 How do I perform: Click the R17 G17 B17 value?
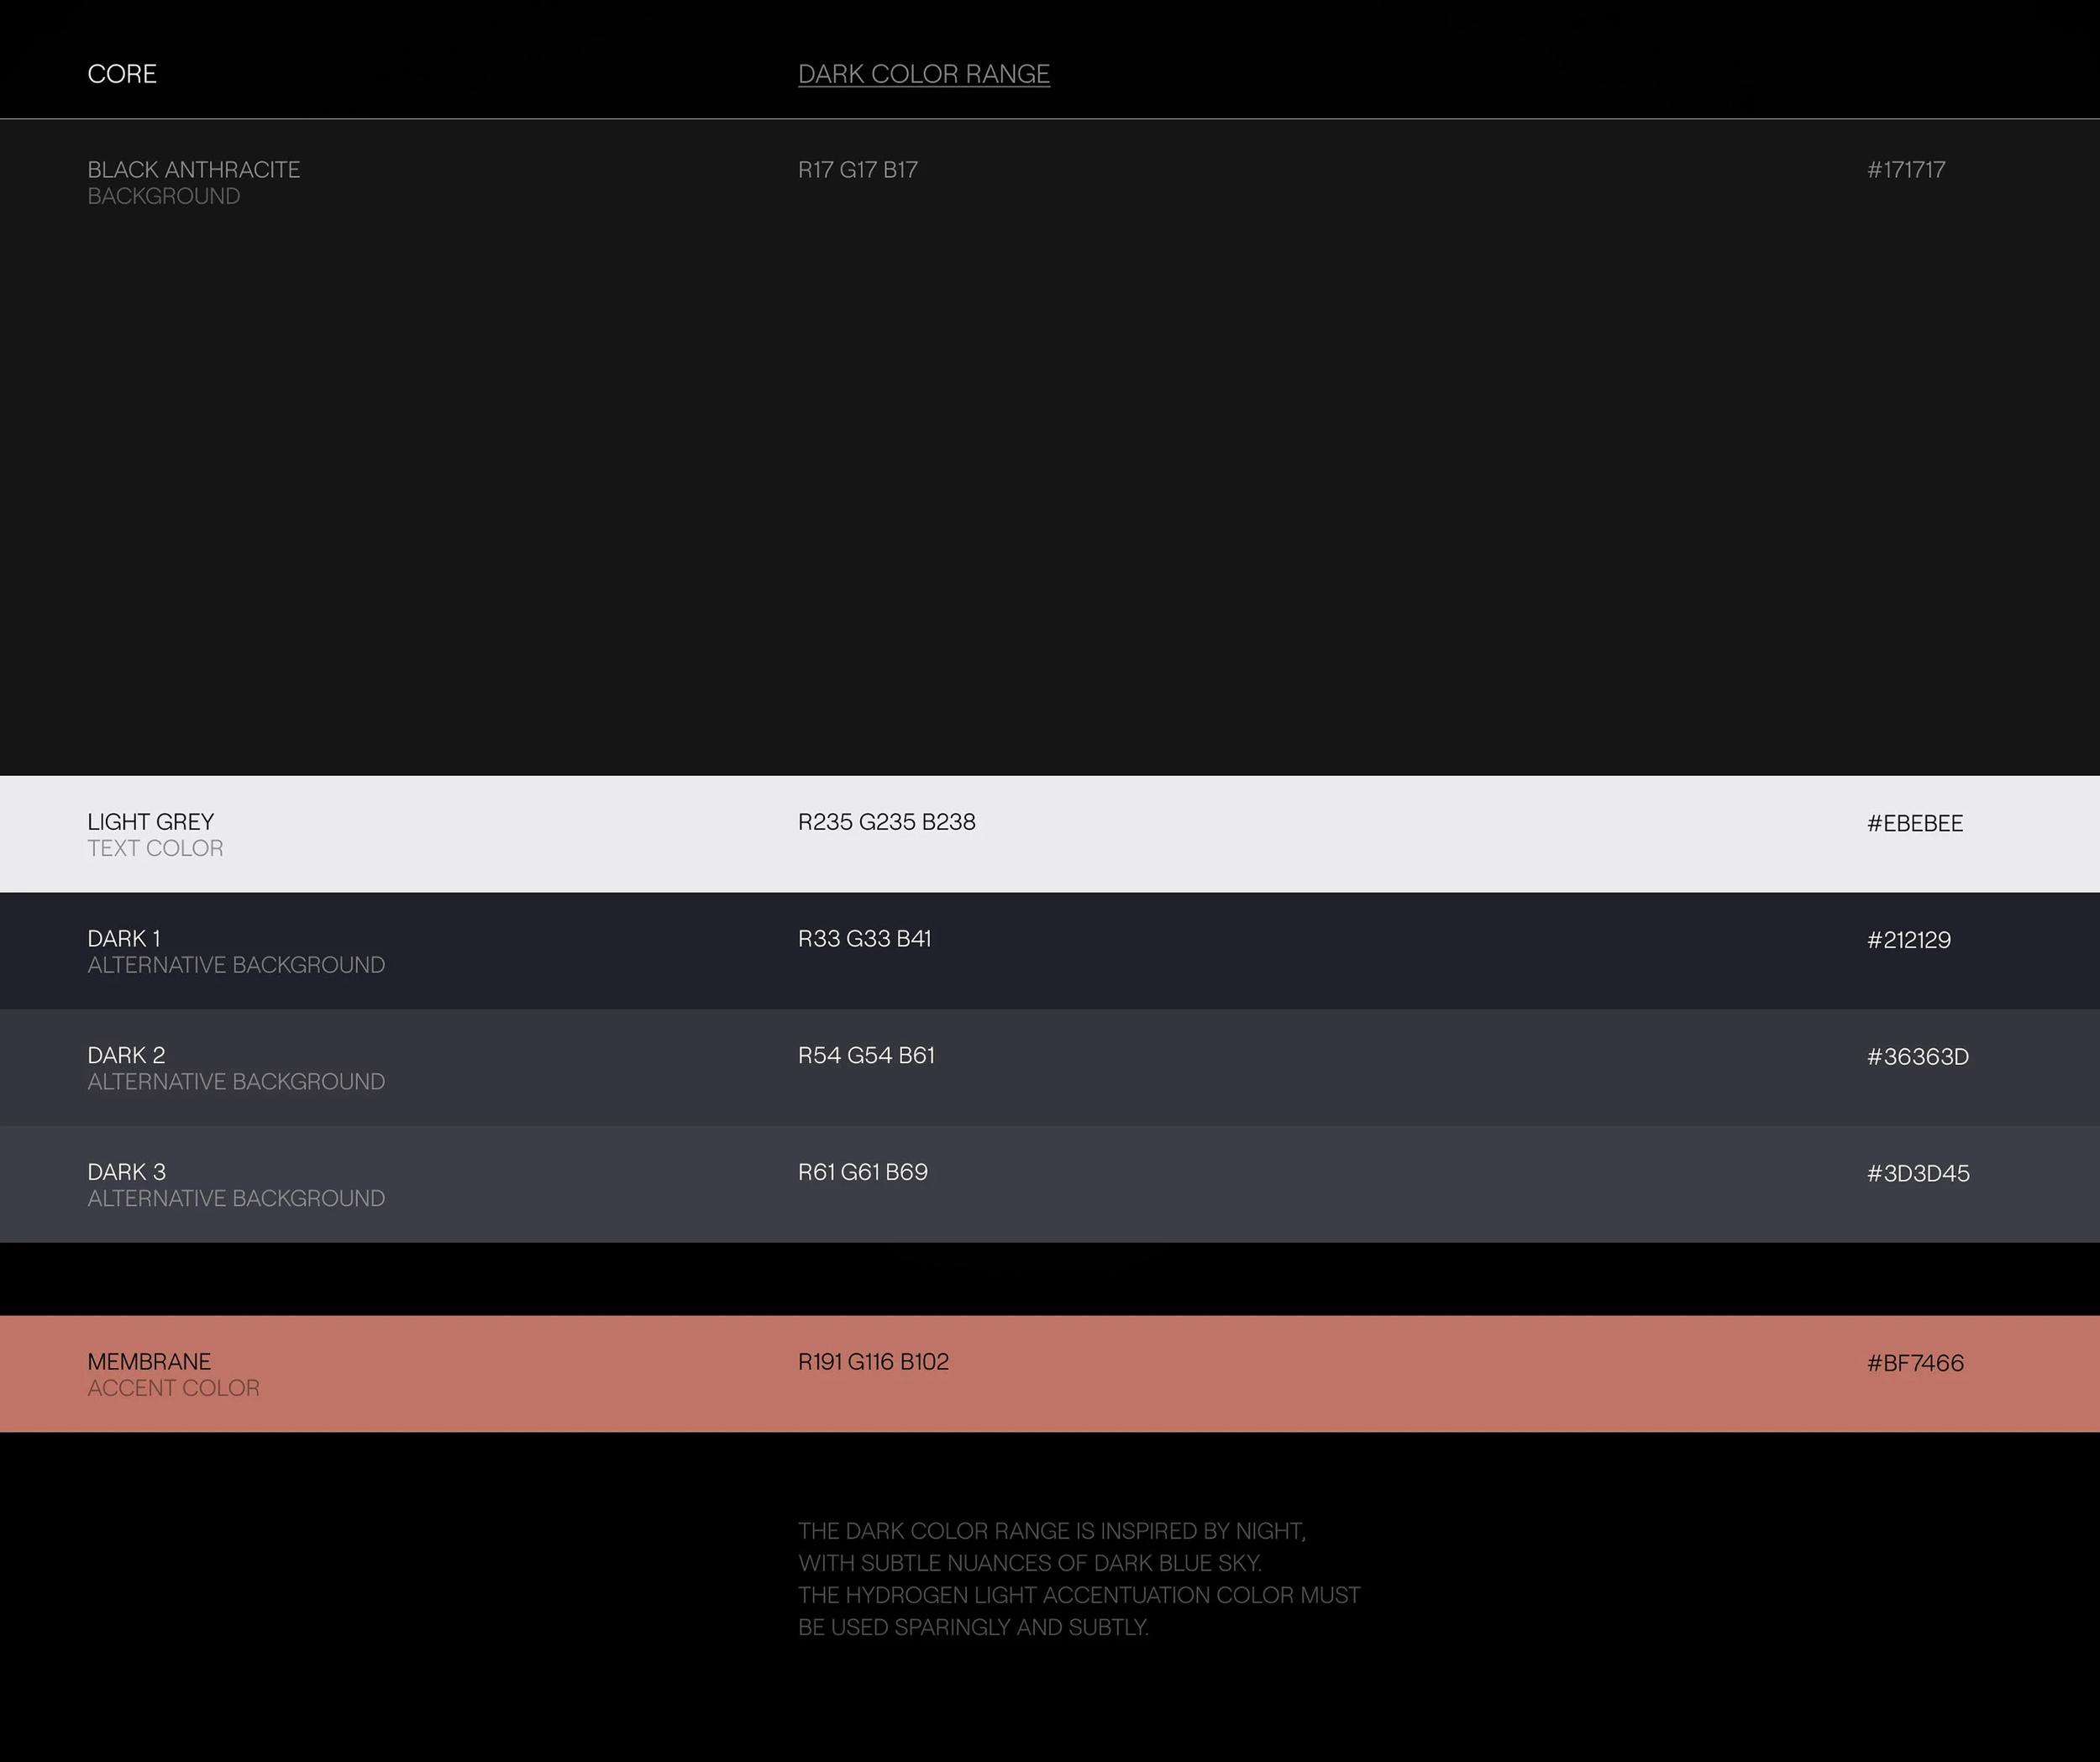pos(857,170)
